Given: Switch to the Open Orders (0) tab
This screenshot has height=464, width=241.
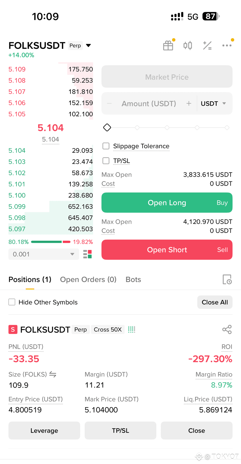Looking at the screenshot, I should [x=88, y=279].
